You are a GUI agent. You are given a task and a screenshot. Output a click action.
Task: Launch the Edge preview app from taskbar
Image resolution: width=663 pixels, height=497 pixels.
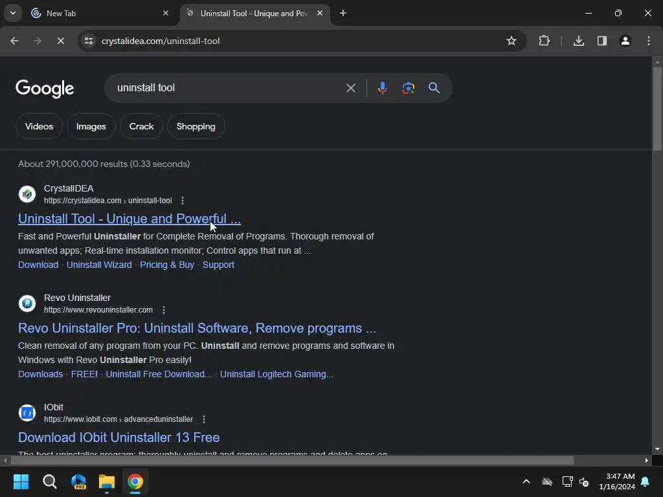[x=78, y=481]
